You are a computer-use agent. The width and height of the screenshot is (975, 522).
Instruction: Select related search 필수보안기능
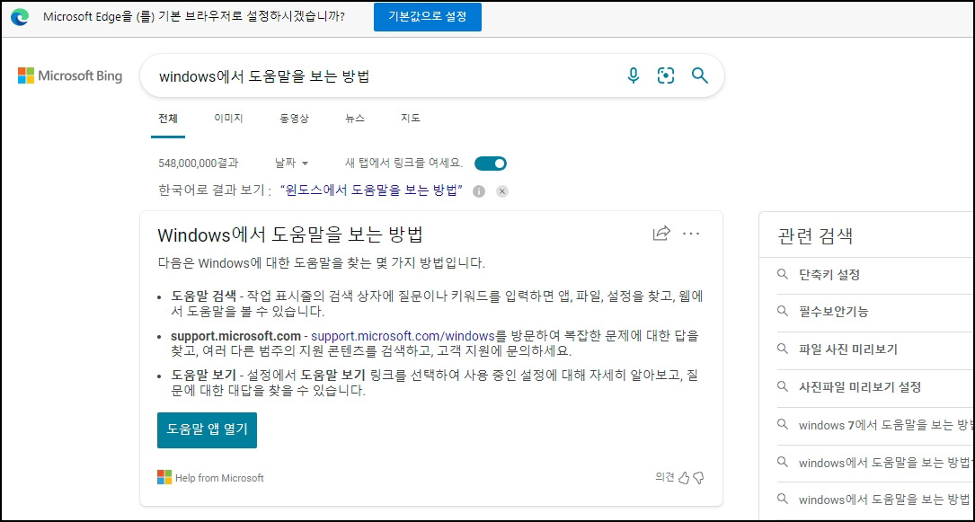833,312
